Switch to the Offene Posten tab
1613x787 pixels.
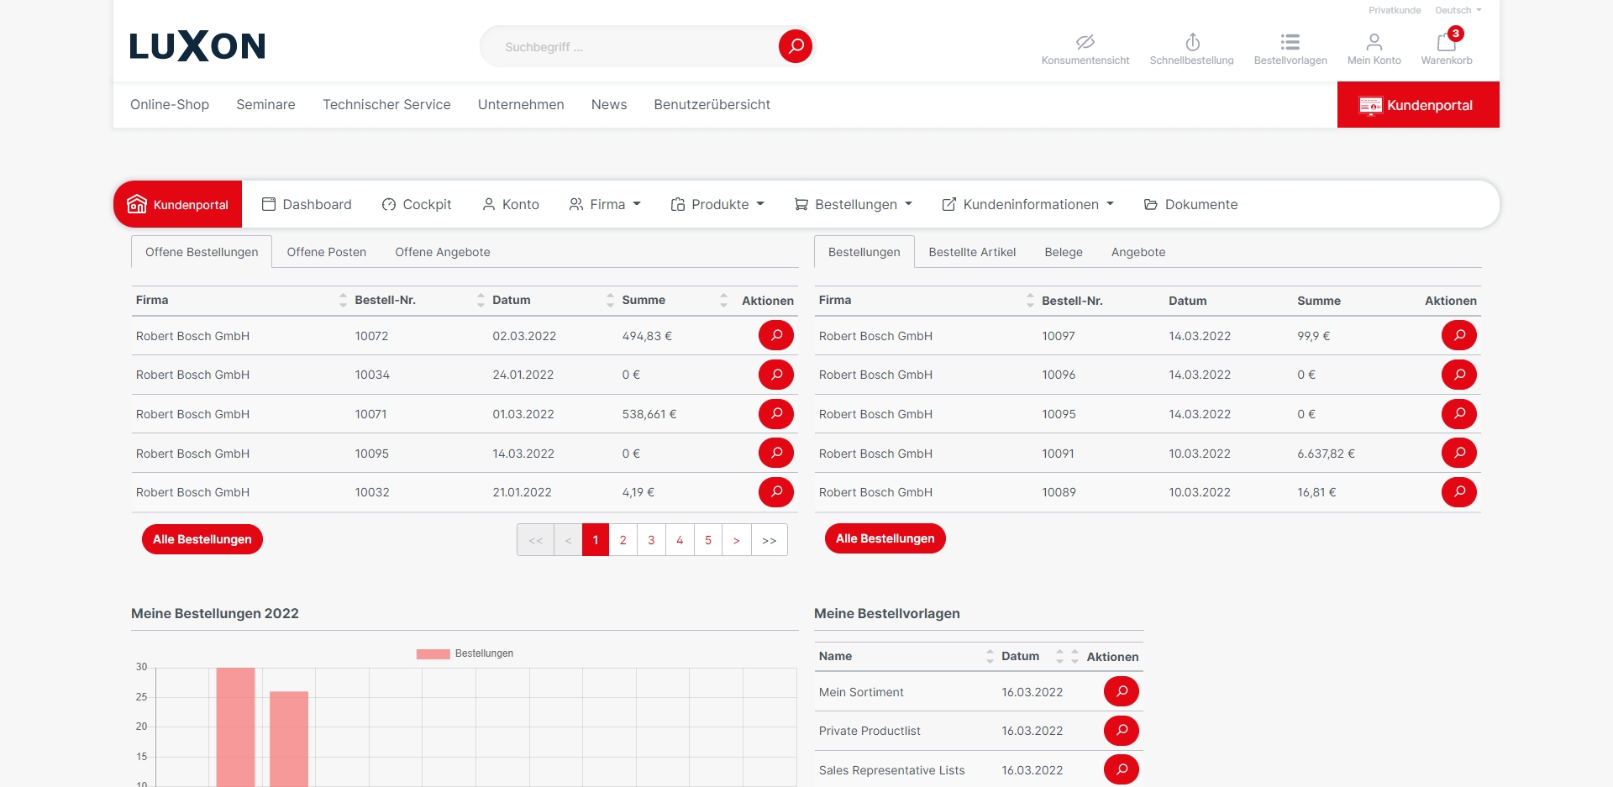coord(326,252)
